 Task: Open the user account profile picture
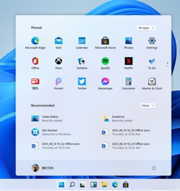[35, 168]
